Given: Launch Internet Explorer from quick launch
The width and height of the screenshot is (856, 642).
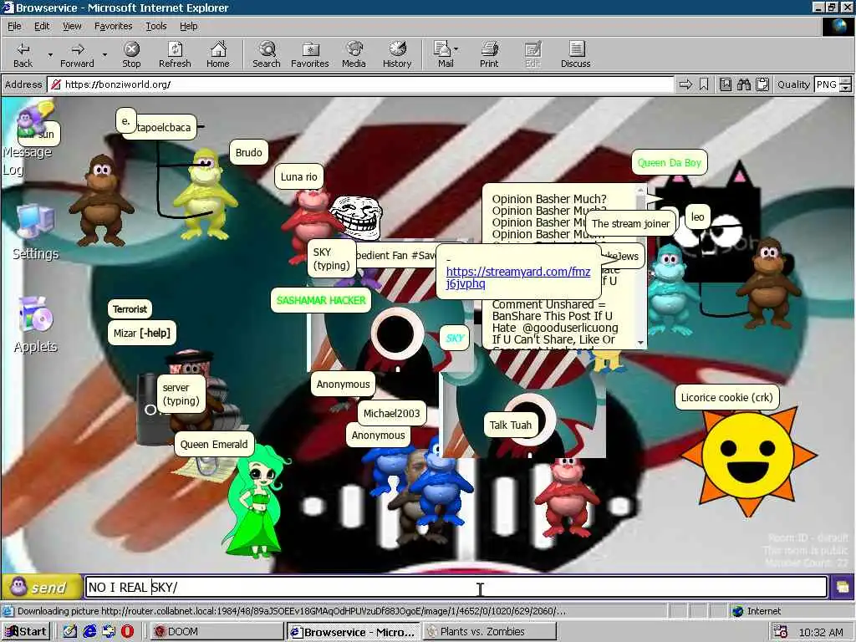Looking at the screenshot, I should click(89, 632).
